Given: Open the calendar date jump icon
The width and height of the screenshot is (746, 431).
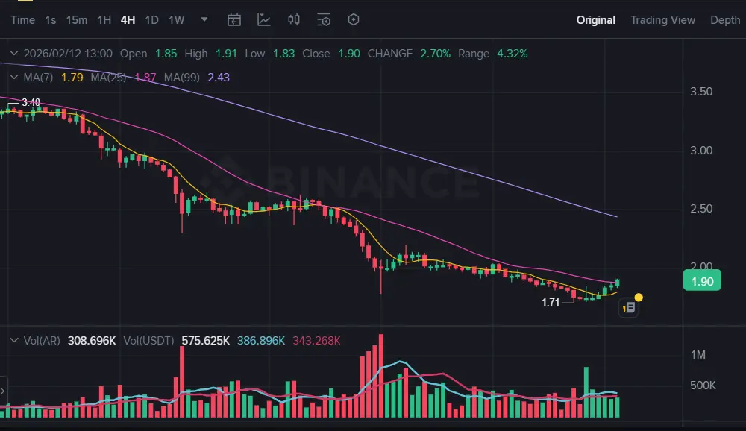Looking at the screenshot, I should 233,20.
